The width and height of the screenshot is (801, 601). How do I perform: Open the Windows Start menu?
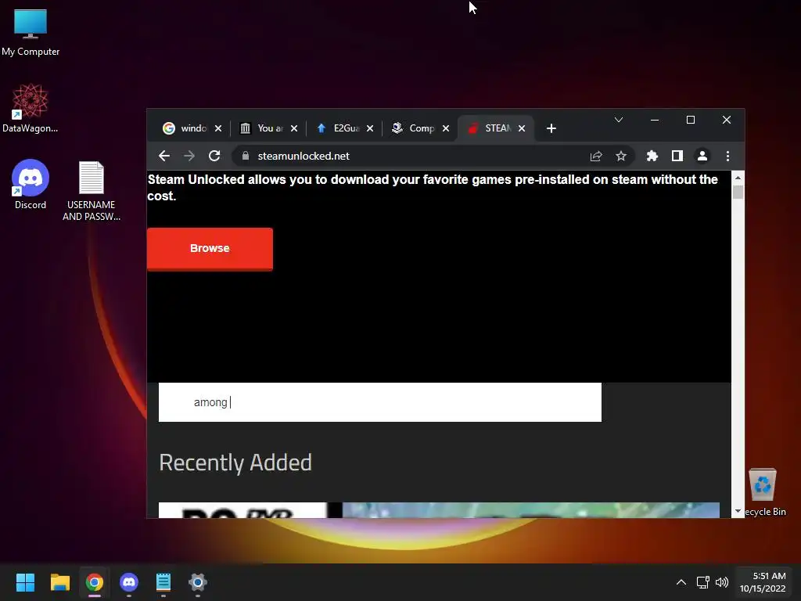pos(25,582)
